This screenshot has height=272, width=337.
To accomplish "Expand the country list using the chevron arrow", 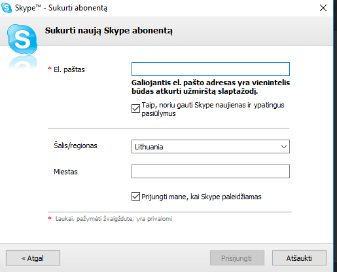I will tap(284, 147).
